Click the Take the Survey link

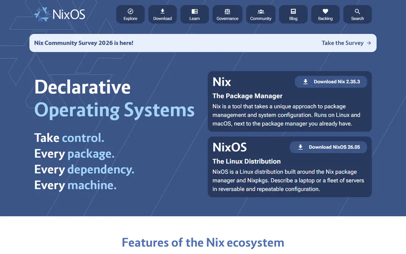[346, 43]
